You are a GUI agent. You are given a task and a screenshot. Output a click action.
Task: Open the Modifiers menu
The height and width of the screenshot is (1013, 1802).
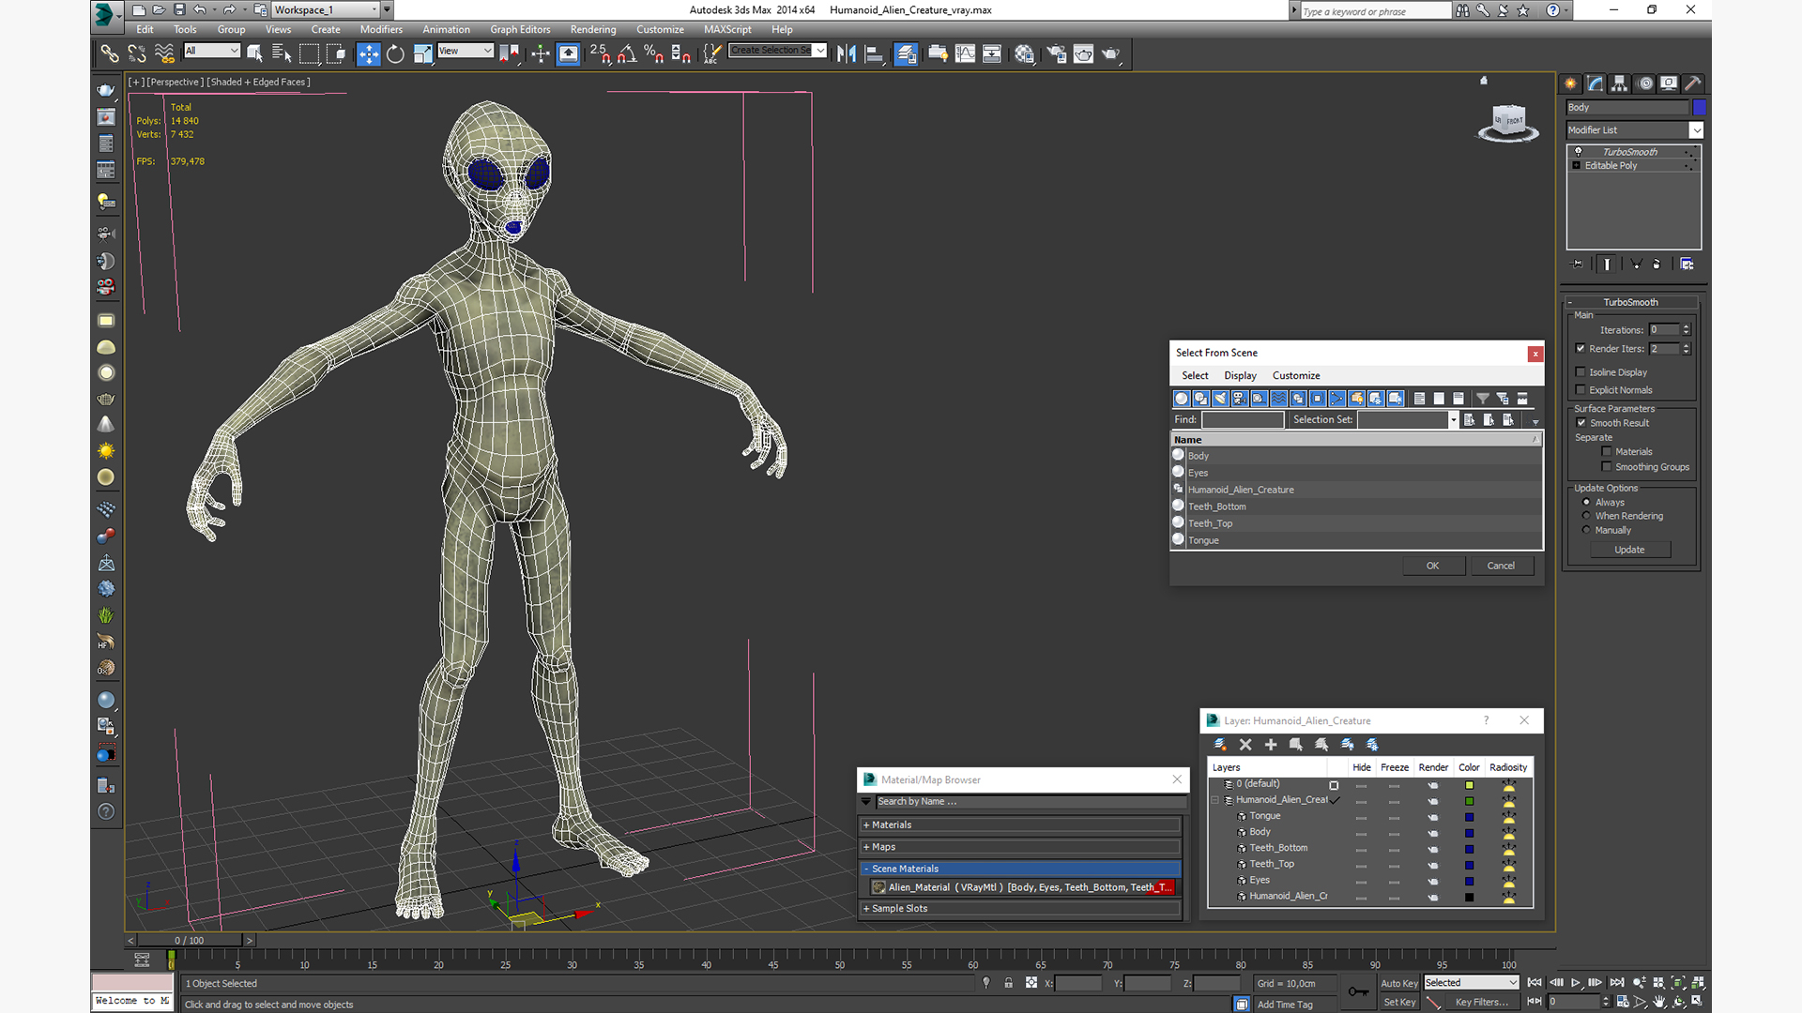[x=381, y=29]
